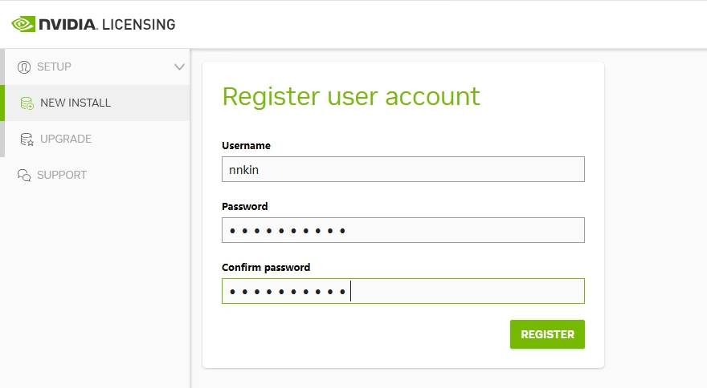The image size is (707, 388).
Task: Focus the Username field containing nnkin
Action: coord(403,169)
